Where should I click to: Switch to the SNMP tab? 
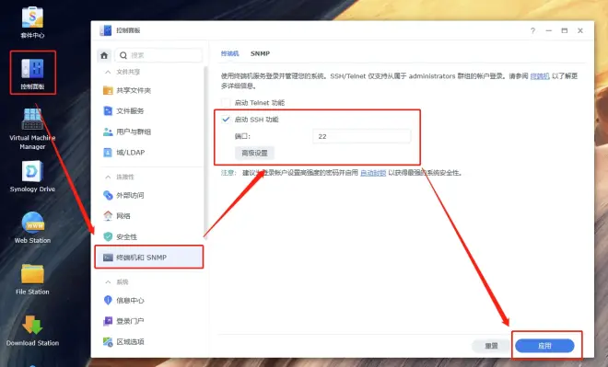pos(260,53)
